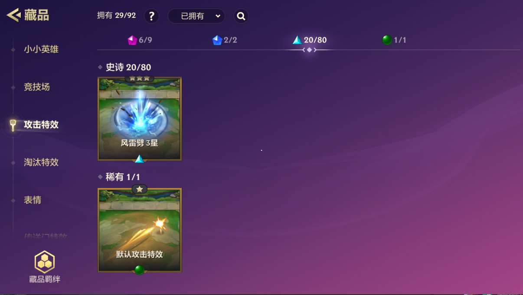Expand the 已拥有 filter dropdown
Screen dimensions: 523x295
pyautogui.click(x=196, y=16)
